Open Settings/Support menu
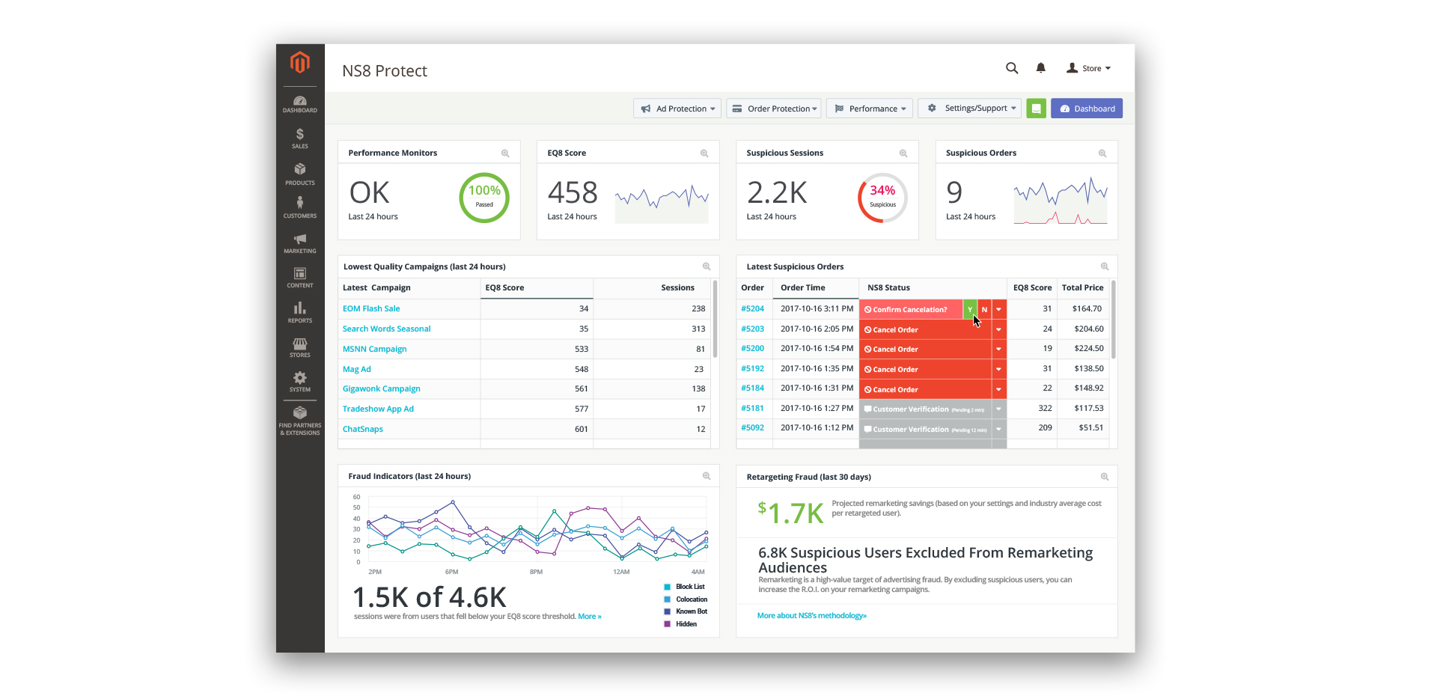The width and height of the screenshot is (1437, 696). 970,109
